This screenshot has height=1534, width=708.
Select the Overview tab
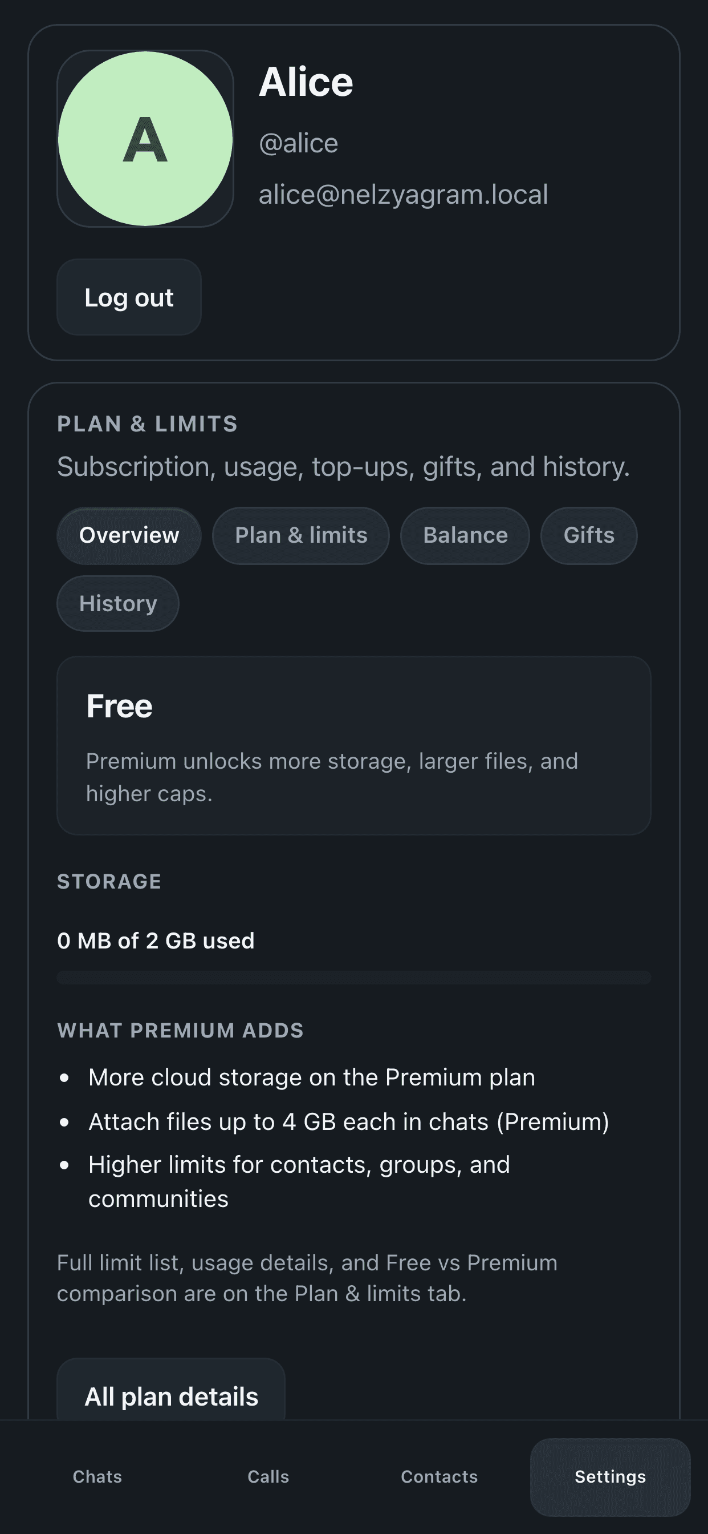click(x=129, y=535)
